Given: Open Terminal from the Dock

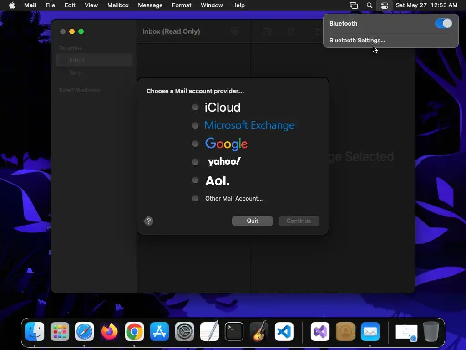Looking at the screenshot, I should tap(234, 332).
